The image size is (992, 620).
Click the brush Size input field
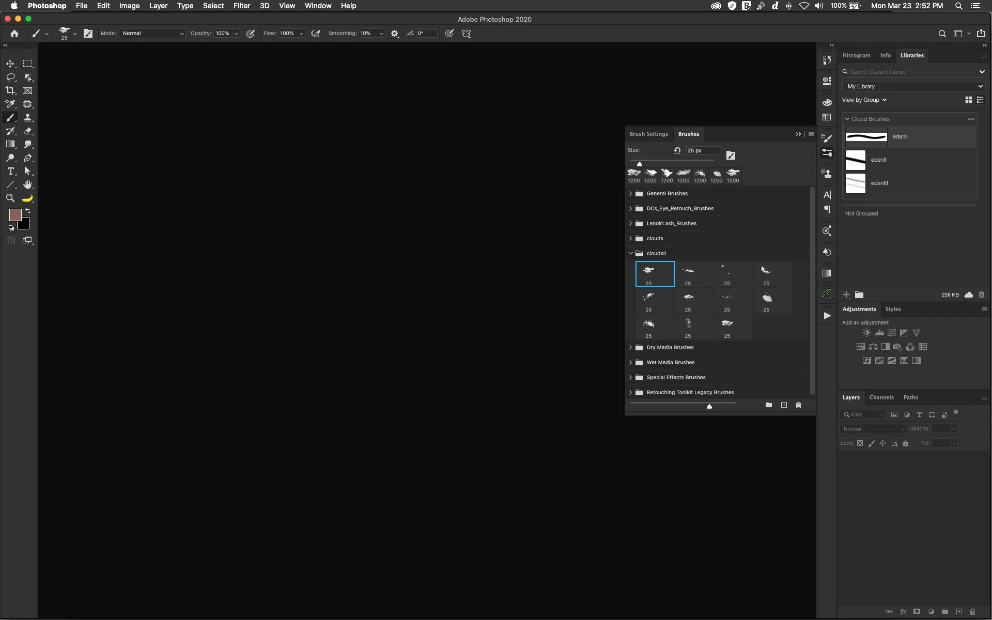pyautogui.click(x=702, y=150)
